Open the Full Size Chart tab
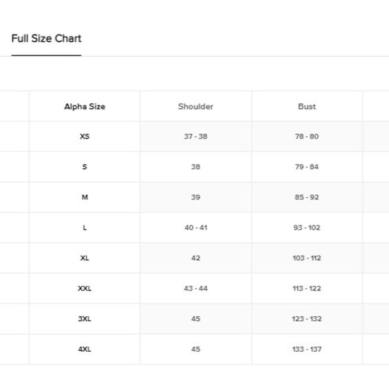389x389 pixels. [x=46, y=39]
